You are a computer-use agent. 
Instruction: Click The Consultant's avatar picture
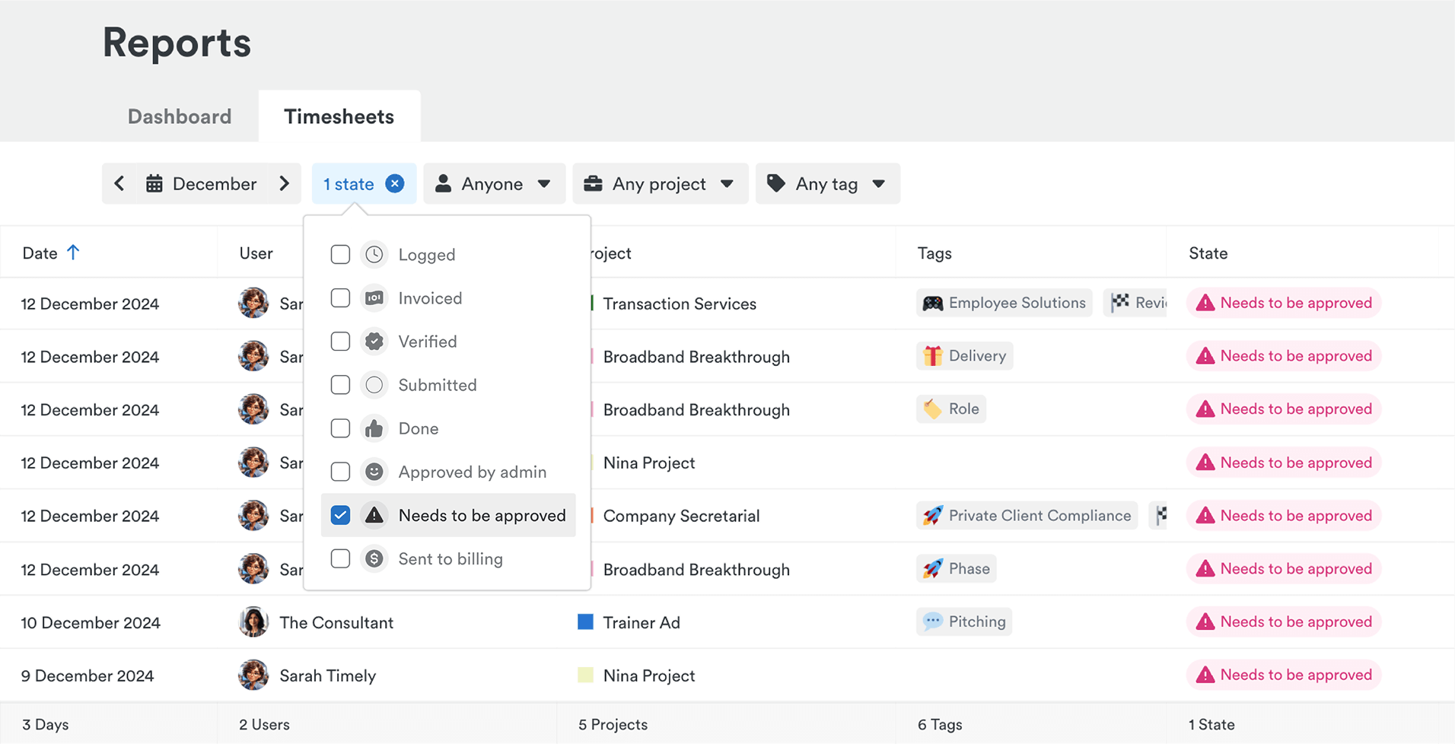pyautogui.click(x=253, y=622)
